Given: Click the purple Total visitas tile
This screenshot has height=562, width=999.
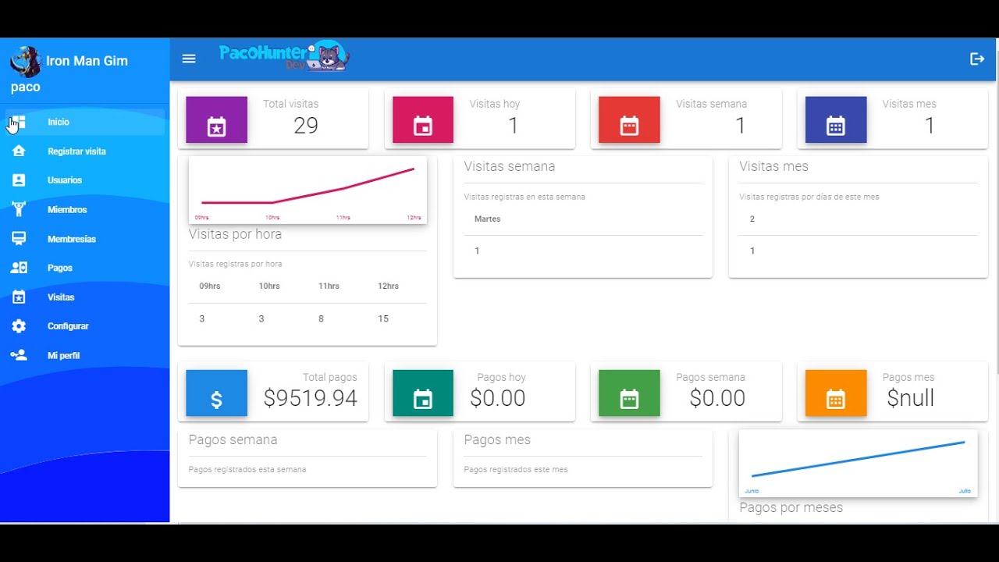Looking at the screenshot, I should click(x=216, y=120).
